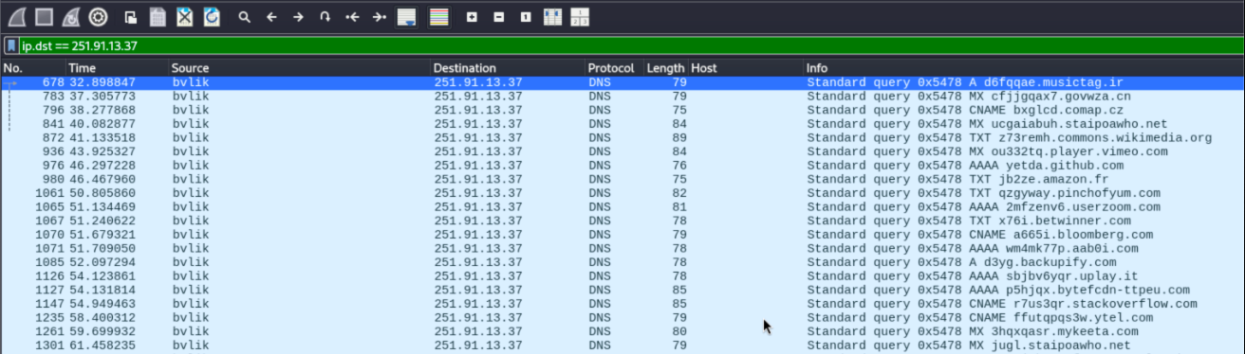Sort by the Source column header
The image size is (1245, 354).
tap(299, 68)
